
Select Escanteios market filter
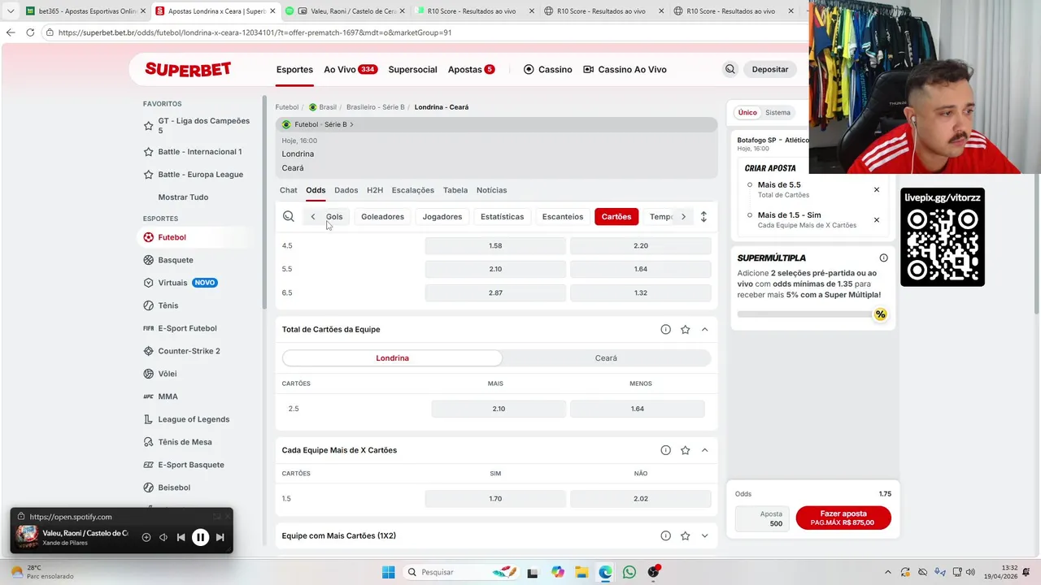563,217
